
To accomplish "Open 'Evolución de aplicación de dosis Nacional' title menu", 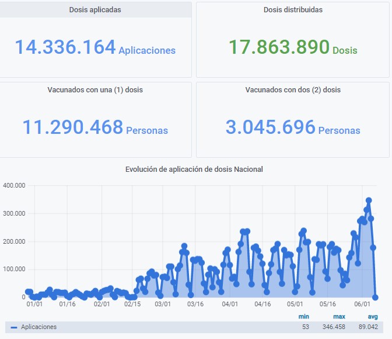I will [x=194, y=169].
